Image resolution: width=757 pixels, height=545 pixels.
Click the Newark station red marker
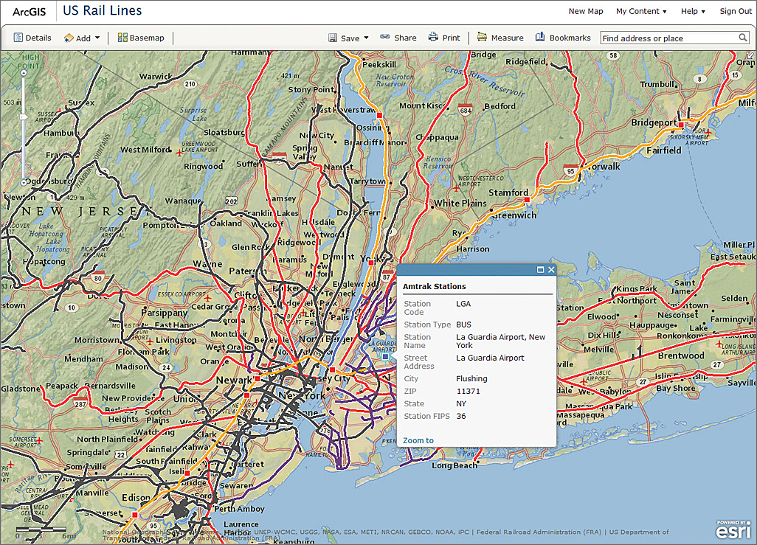[x=257, y=379]
